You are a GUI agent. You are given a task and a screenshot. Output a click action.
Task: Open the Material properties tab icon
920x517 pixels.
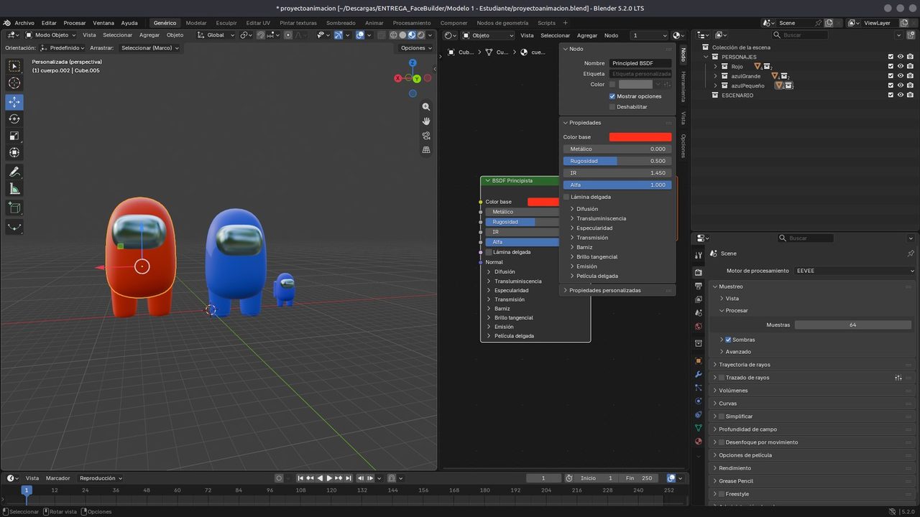[698, 442]
